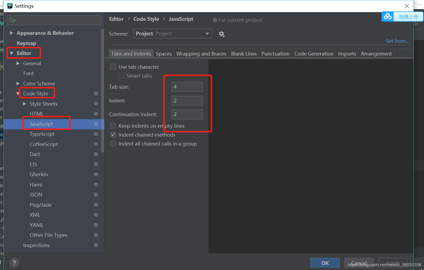Click the OK button

point(325,263)
